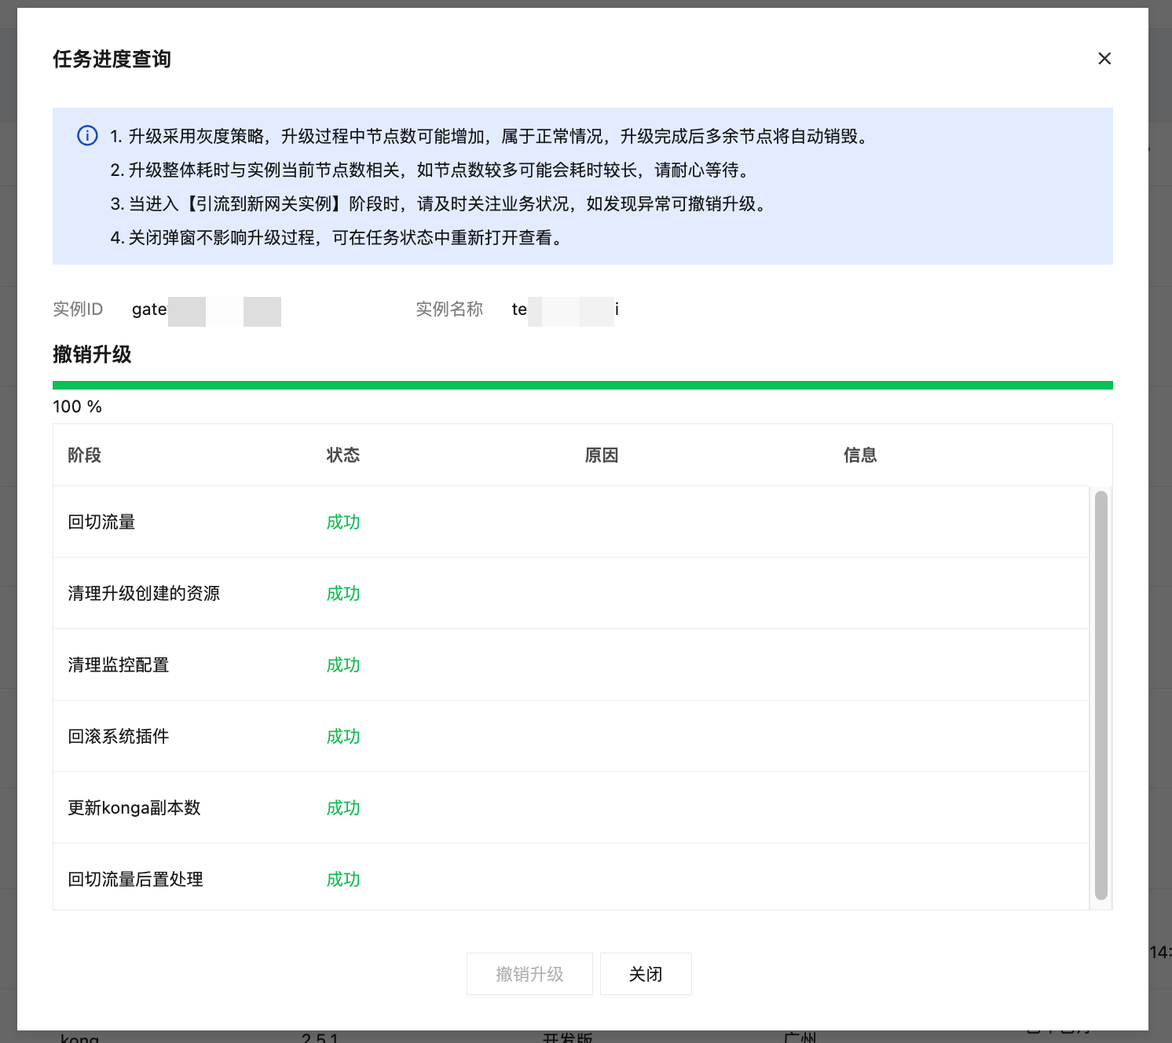
Task: Click the 状态 column header
Action: (x=343, y=456)
